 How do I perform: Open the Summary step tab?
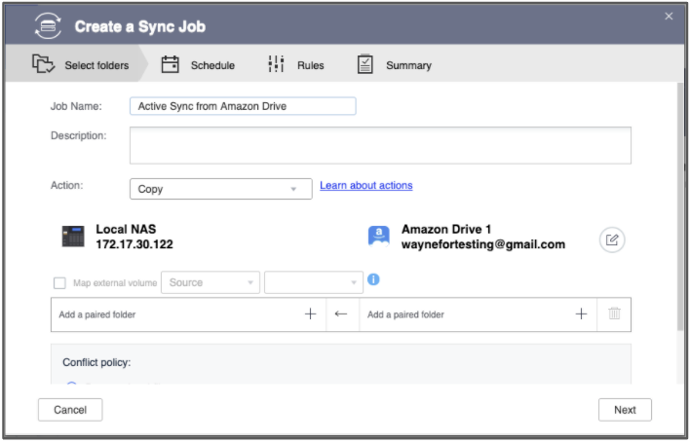click(x=395, y=65)
